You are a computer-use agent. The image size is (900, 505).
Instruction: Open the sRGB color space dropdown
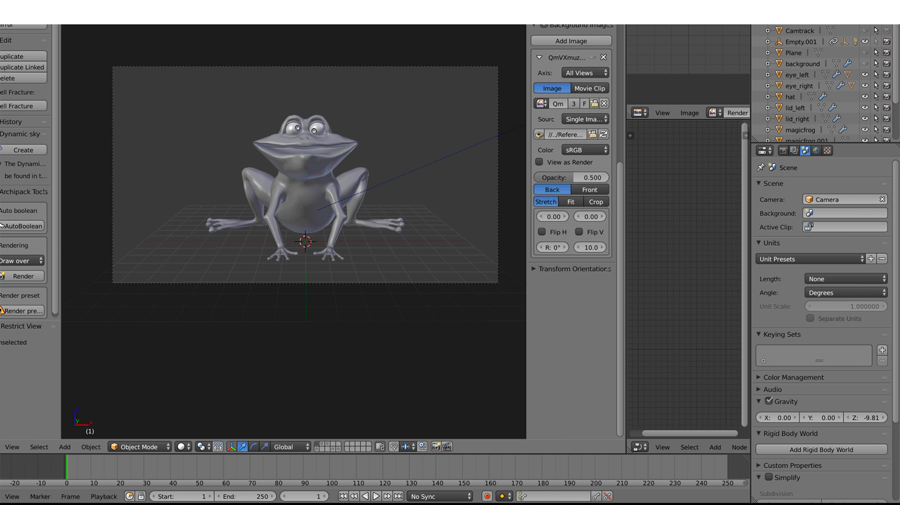(x=585, y=150)
